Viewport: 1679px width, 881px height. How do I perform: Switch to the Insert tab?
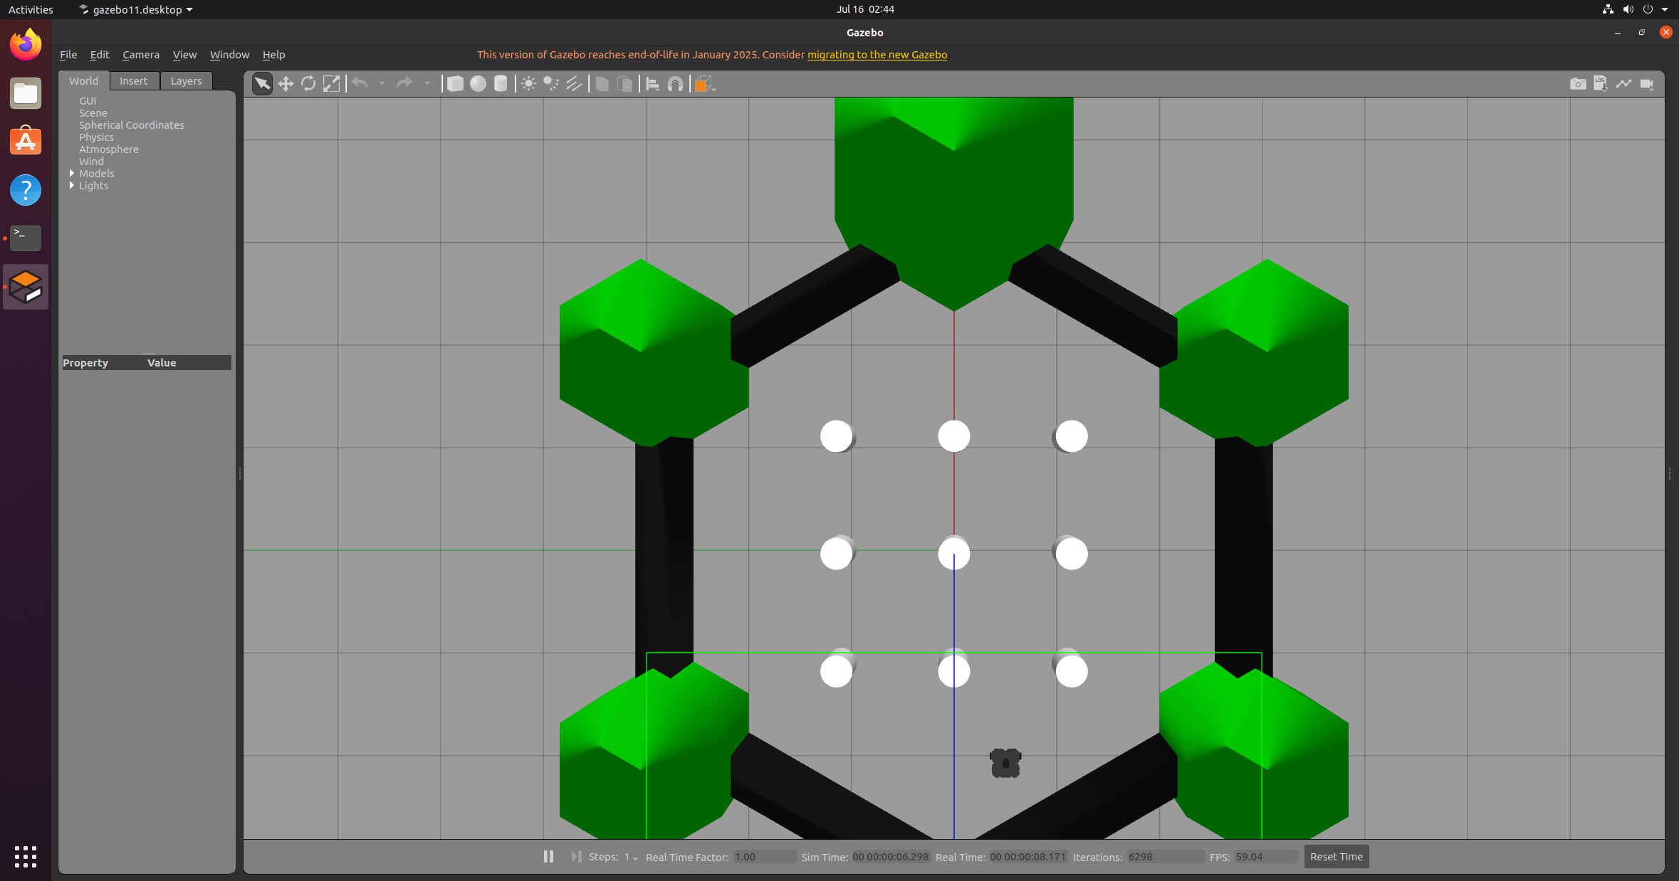135,80
